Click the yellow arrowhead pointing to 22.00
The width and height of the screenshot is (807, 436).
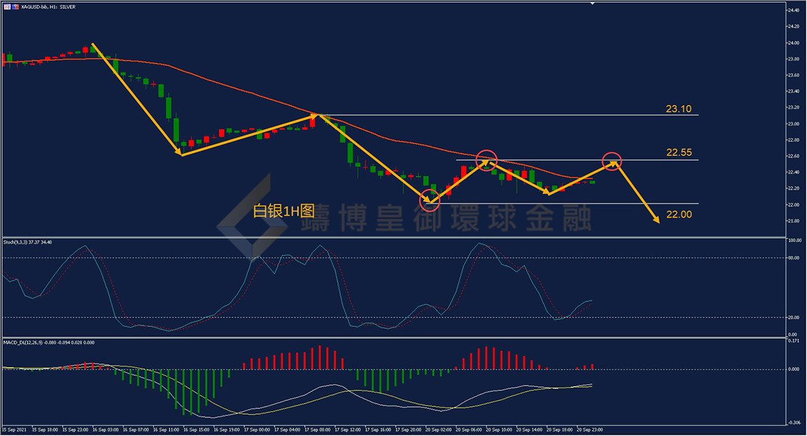click(x=655, y=218)
